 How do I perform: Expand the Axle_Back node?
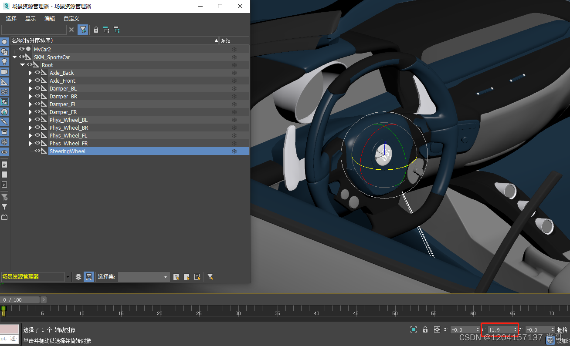[31, 73]
